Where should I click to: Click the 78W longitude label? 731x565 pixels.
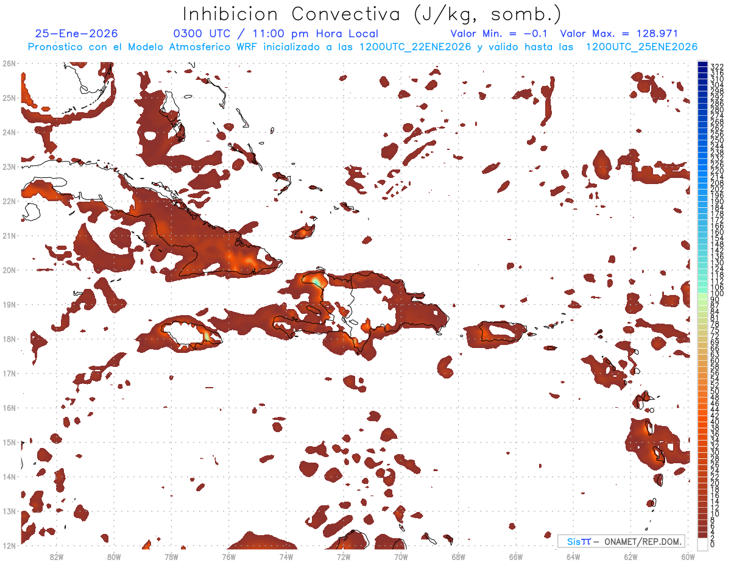pos(171,556)
